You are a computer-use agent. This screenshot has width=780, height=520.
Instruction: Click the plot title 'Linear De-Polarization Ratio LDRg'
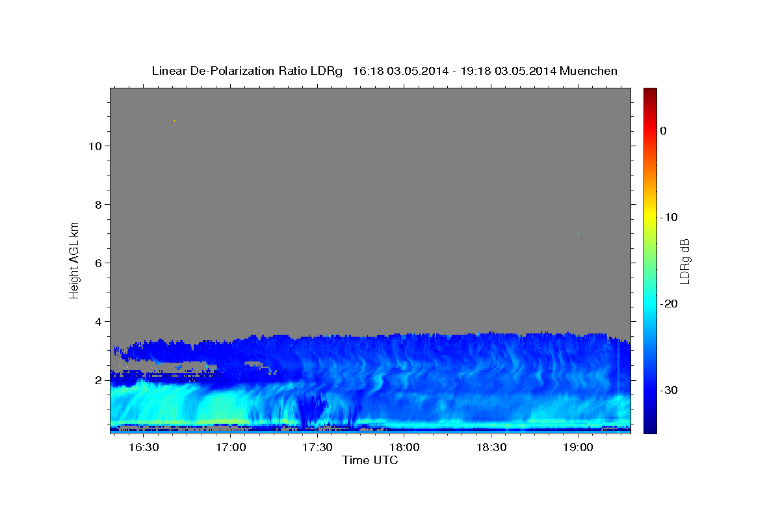coord(246,71)
